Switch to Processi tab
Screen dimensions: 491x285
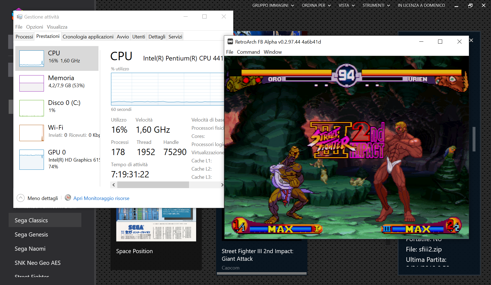tap(24, 37)
